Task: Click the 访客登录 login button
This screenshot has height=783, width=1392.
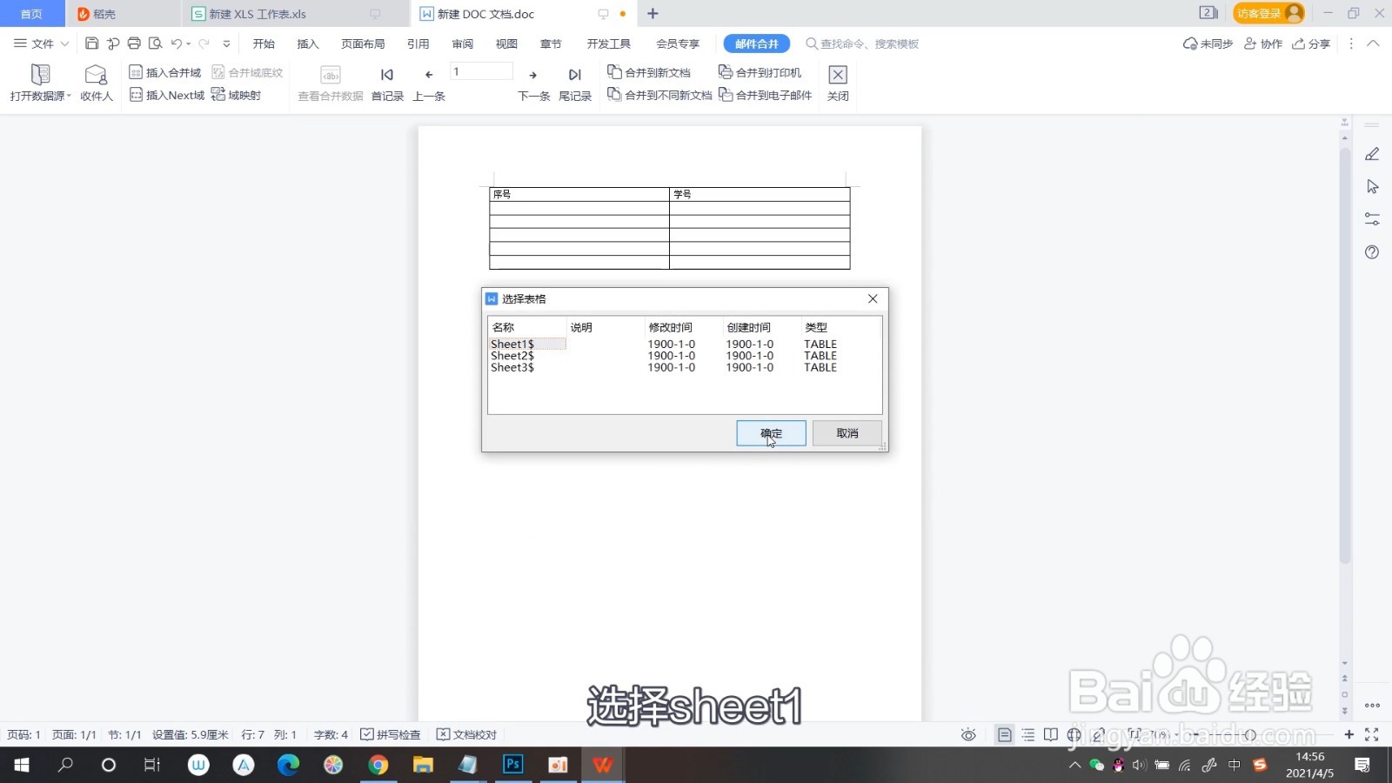Action: tap(1268, 13)
